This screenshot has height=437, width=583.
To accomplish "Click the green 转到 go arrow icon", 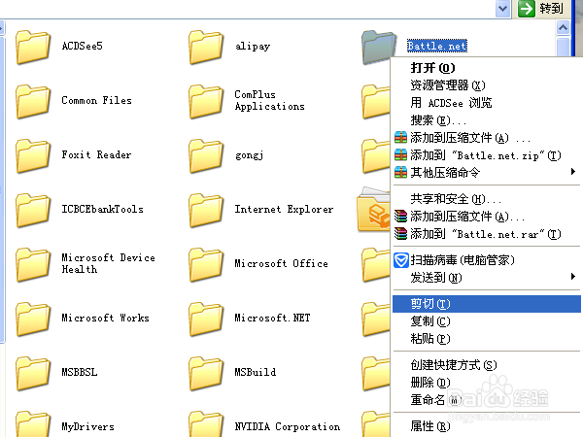I will (x=526, y=8).
